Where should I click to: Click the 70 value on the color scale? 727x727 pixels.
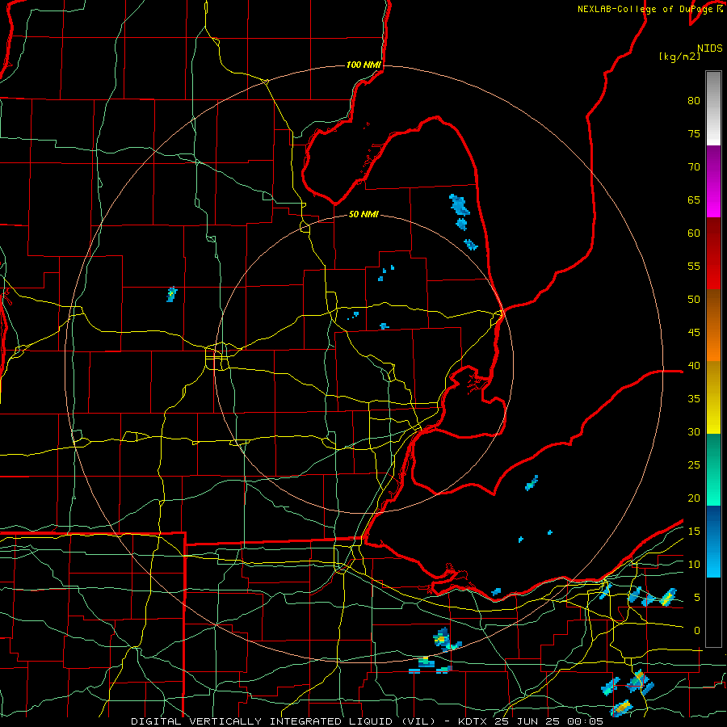pos(694,167)
